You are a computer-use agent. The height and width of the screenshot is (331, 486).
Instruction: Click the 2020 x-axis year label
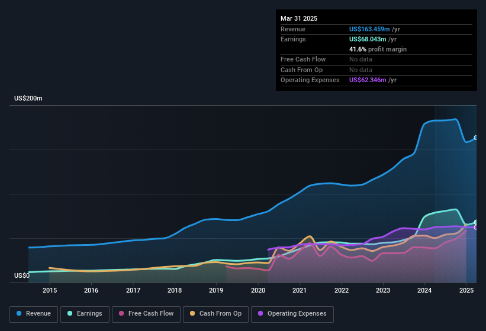pos(258,290)
